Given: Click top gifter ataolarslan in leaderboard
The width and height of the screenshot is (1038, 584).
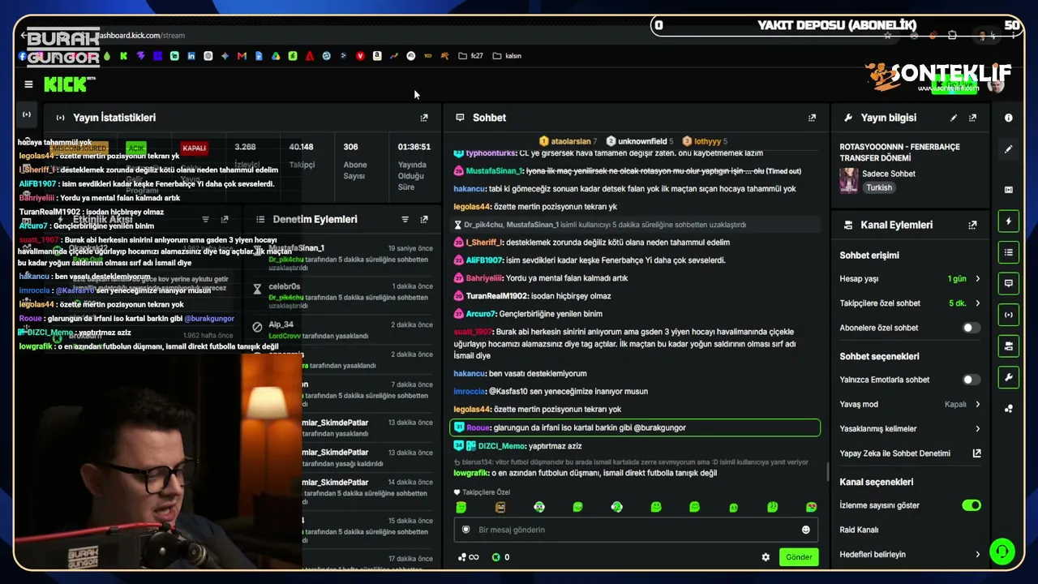Looking at the screenshot, I should tap(570, 141).
